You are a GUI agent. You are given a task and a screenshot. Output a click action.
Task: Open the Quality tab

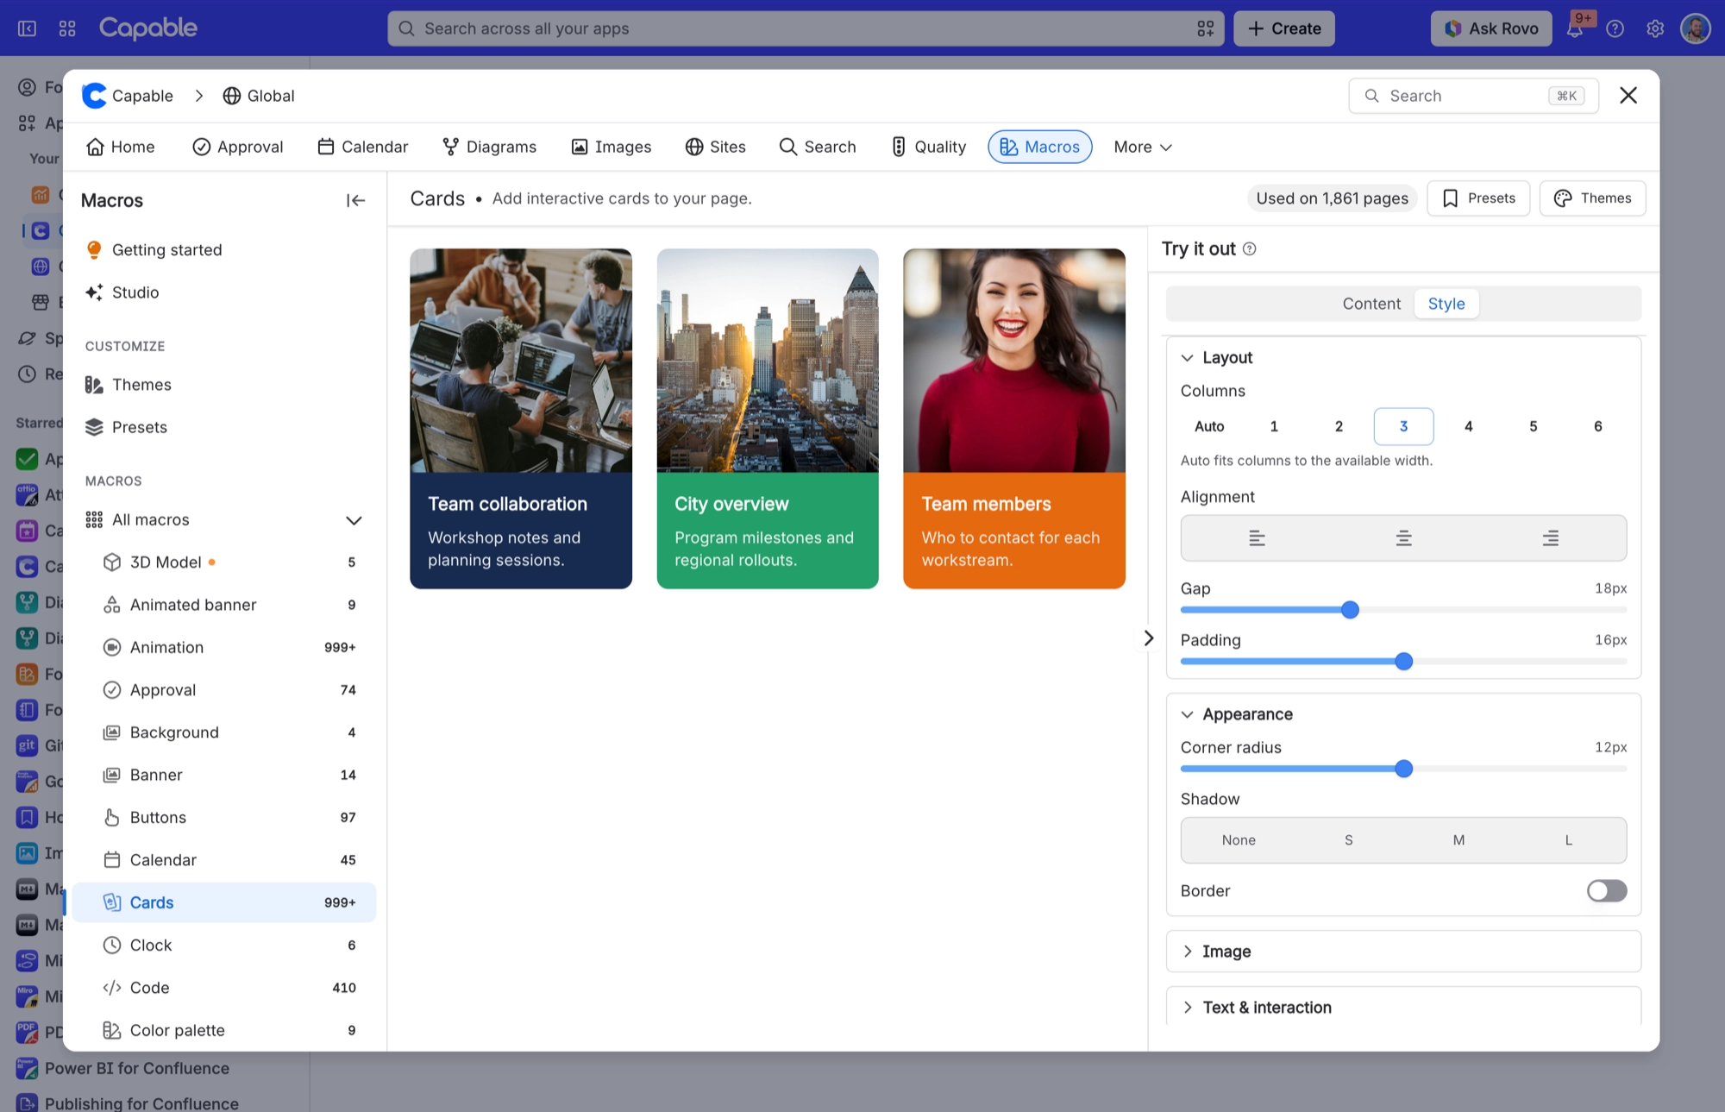[x=928, y=148]
